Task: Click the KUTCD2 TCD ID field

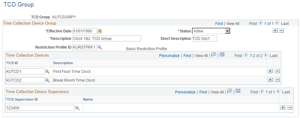Action: point(25,80)
